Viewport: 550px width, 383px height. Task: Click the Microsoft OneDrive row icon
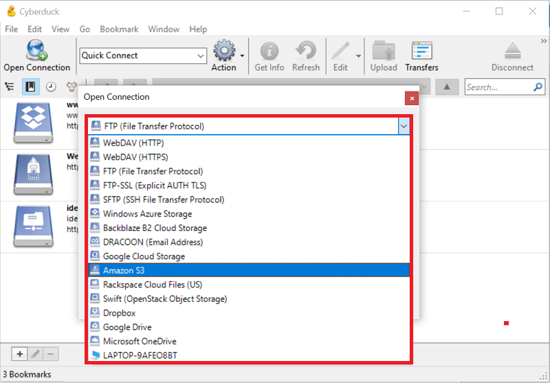pyautogui.click(x=95, y=340)
